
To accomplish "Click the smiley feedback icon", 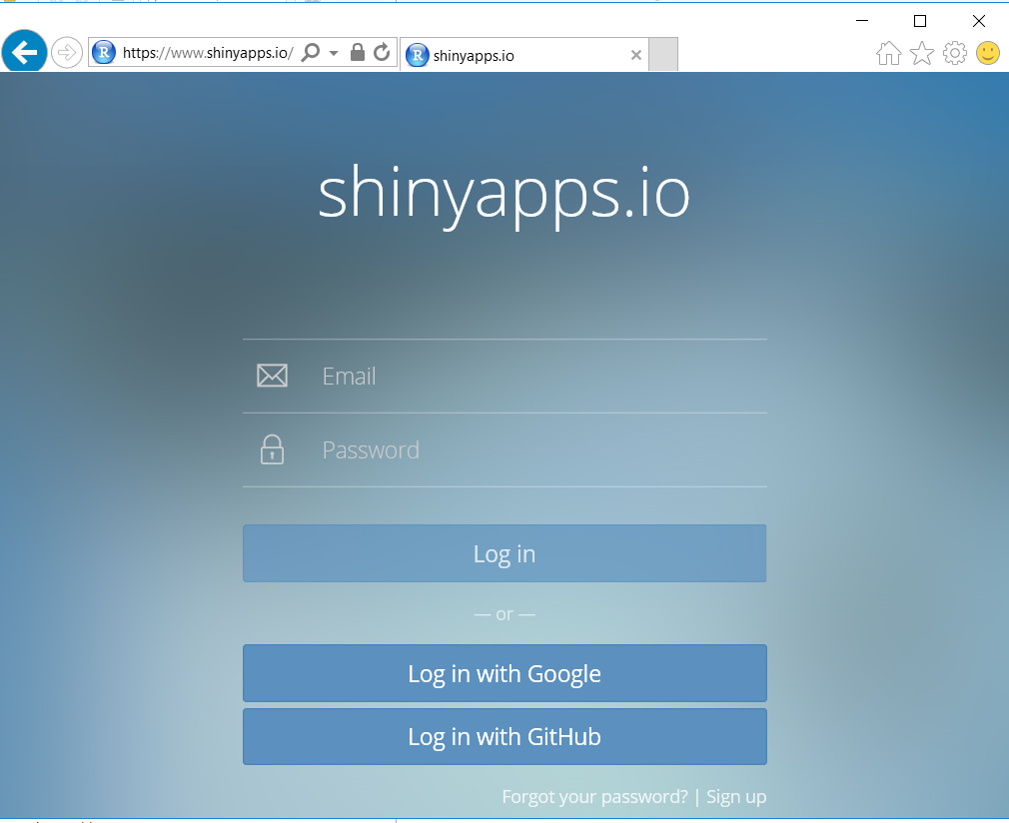I will pos(988,53).
